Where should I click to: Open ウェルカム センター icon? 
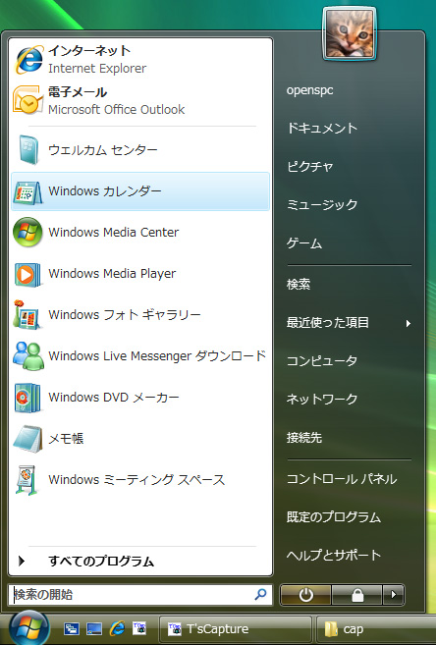coord(27,150)
